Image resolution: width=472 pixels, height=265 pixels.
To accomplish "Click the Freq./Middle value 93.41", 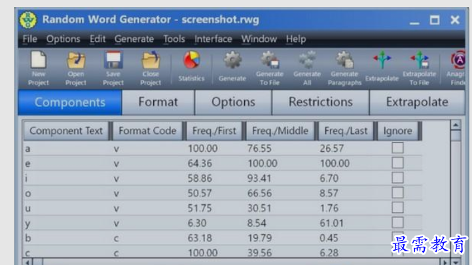I will pyautogui.click(x=259, y=179).
